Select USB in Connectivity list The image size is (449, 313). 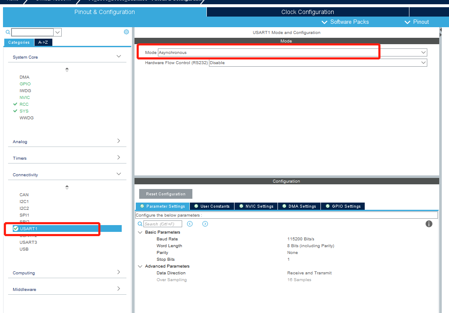tap(24, 249)
